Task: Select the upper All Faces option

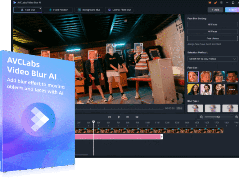Action: (213, 24)
